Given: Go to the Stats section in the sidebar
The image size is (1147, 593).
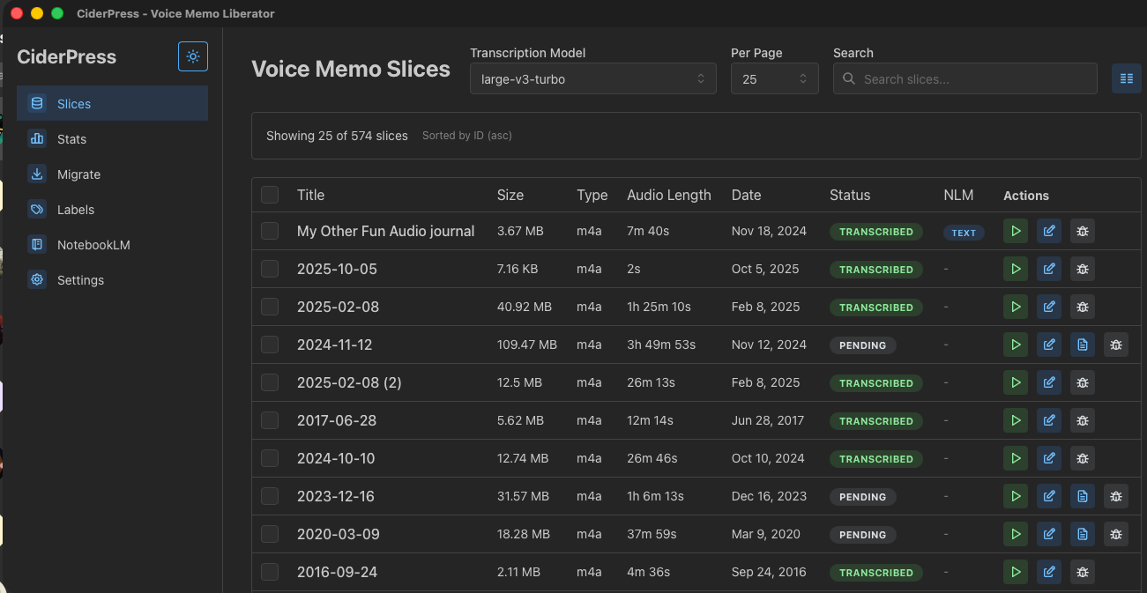Looking at the screenshot, I should 72,139.
